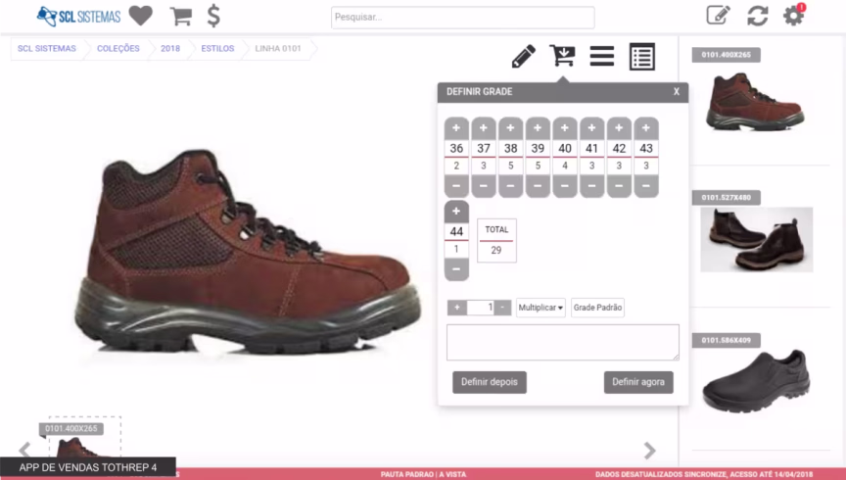
Task: Open the favorites heart icon
Action: click(141, 16)
